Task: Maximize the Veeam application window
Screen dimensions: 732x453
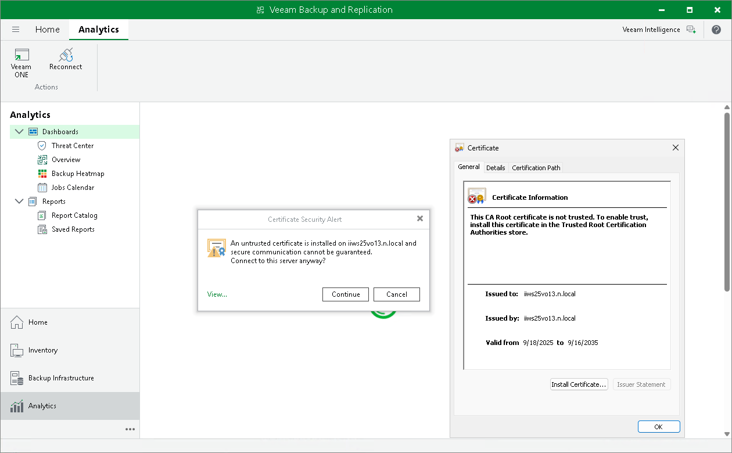Action: pyautogui.click(x=690, y=10)
